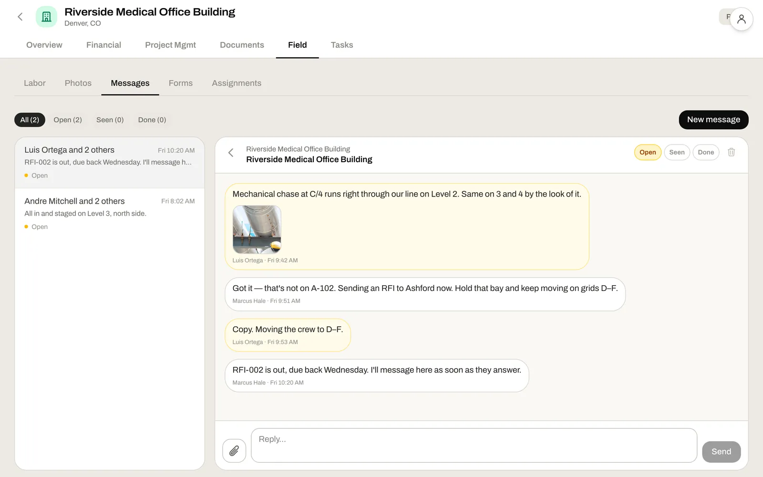Click the 'Mechanical chase at C/4' message text

(407, 194)
